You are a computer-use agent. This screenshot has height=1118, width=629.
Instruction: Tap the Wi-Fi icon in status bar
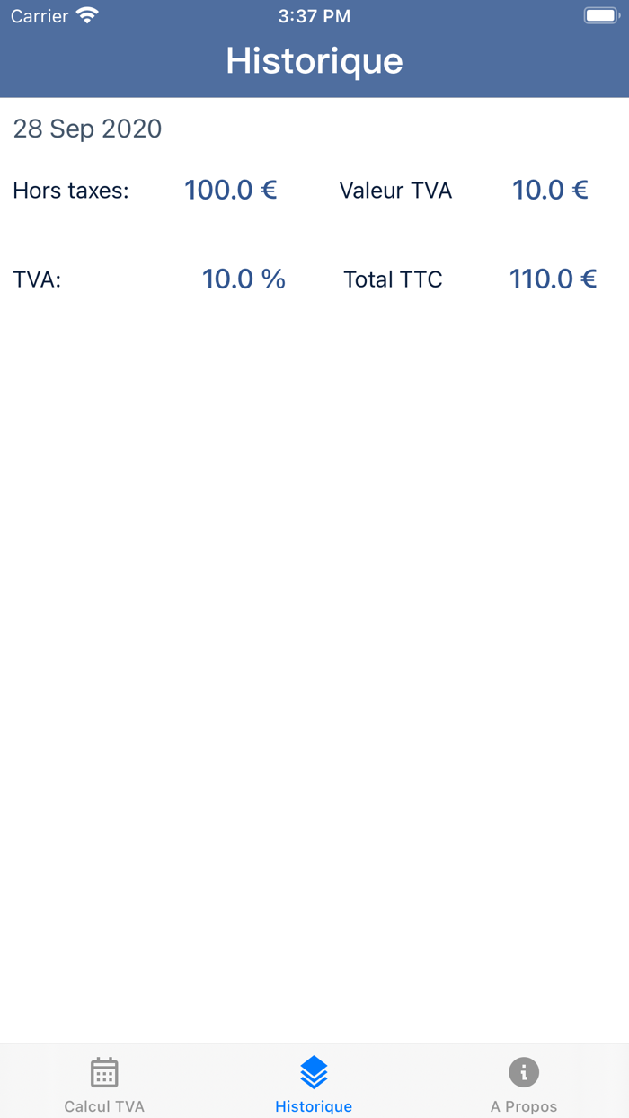86,14
